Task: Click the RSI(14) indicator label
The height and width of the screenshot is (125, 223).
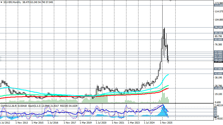Action: click(64, 106)
